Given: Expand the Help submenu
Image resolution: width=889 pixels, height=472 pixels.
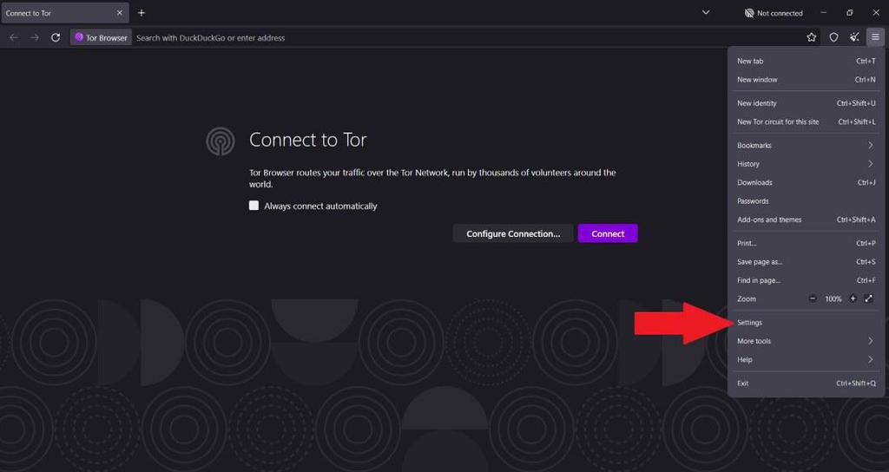Looking at the screenshot, I should [806, 360].
